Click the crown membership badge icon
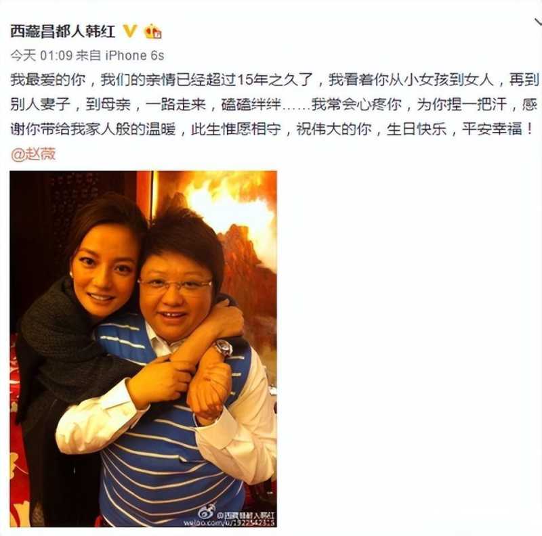Viewport: 542px width, 536px height. (x=153, y=31)
